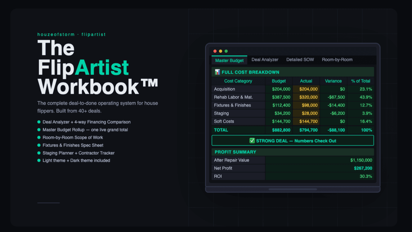This screenshot has height=232, width=412.
Task: Select the 30.3% ROI value
Action: pyautogui.click(x=320, y=176)
